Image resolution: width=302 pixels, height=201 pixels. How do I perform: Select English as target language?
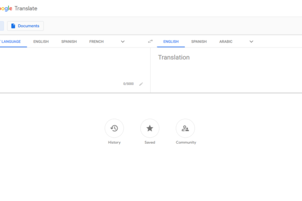171,41
